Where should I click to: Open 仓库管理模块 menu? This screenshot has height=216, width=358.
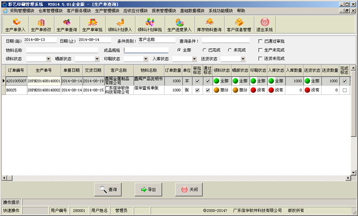pos(51,11)
